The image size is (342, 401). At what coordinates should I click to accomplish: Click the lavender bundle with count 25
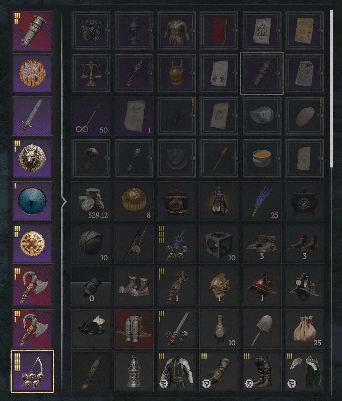(x=262, y=201)
